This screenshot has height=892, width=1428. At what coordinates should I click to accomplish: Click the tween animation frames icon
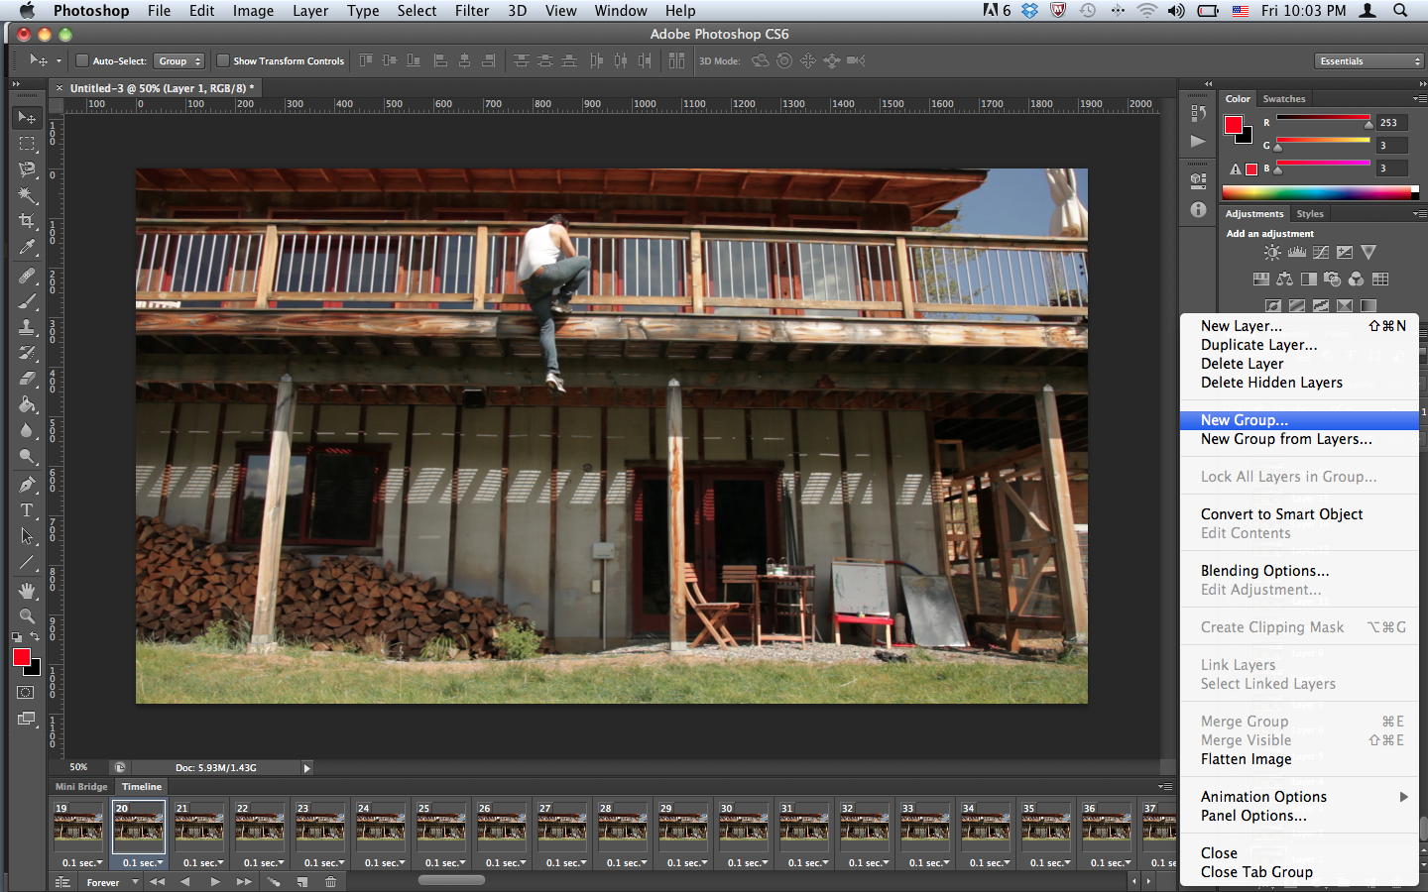point(274,882)
